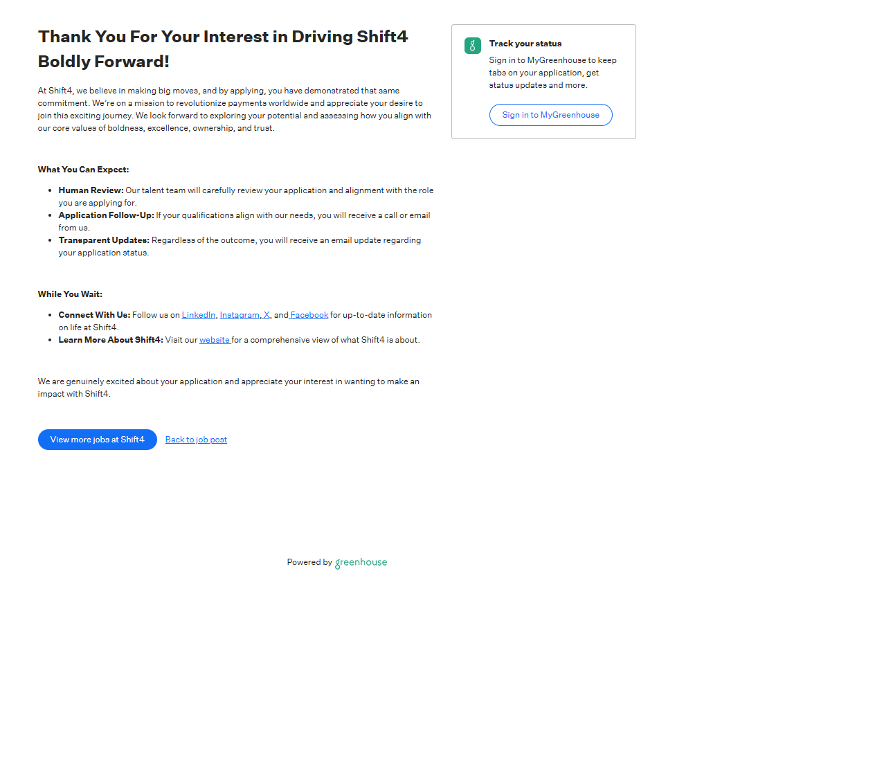This screenshot has width=884, height=774.
Task: Visit the Facebook link
Action: 309,315
